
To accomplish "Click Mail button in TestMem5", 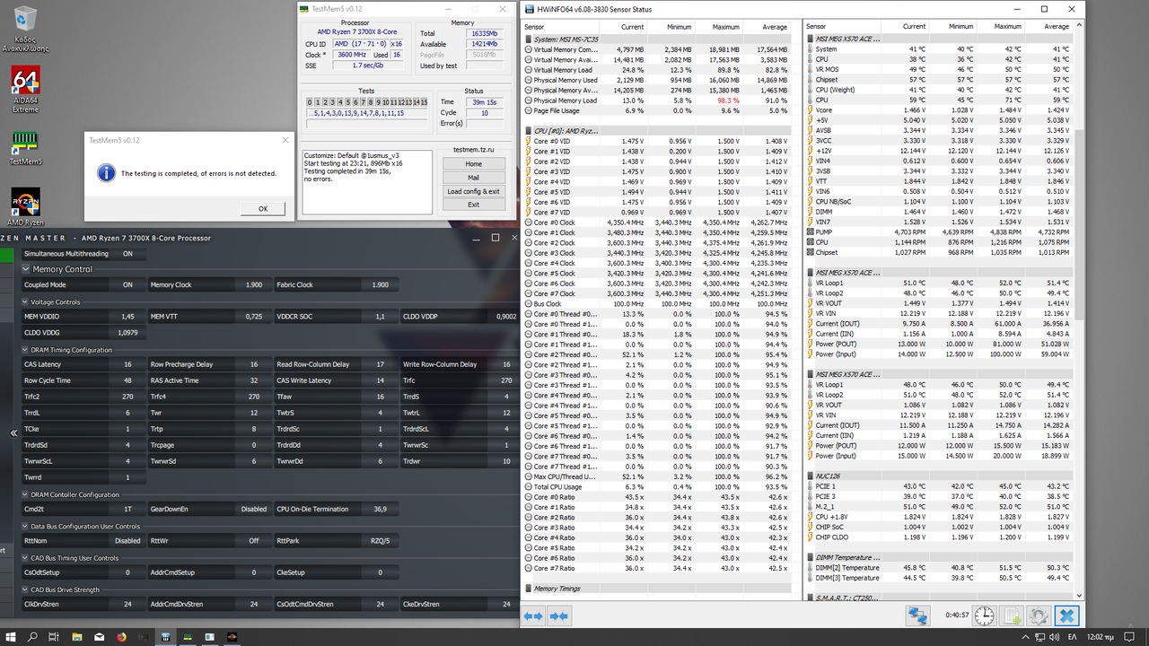I will tap(473, 178).
